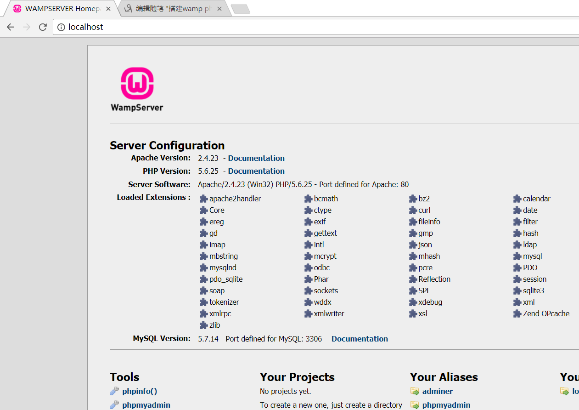Click the puzzle icon beside bcmath

tap(309, 199)
